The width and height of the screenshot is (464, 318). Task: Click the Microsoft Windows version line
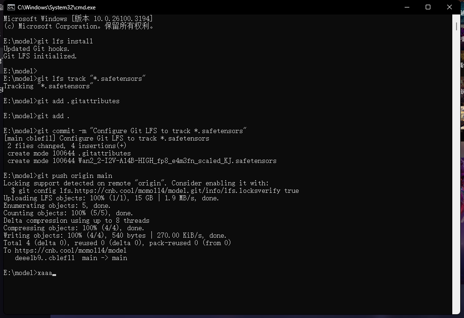78,19
